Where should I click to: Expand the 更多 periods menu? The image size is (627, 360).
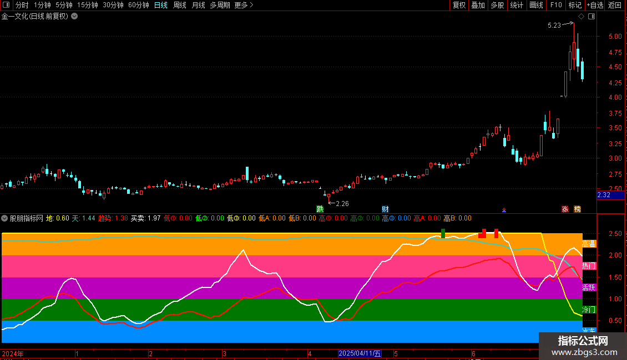(244, 5)
